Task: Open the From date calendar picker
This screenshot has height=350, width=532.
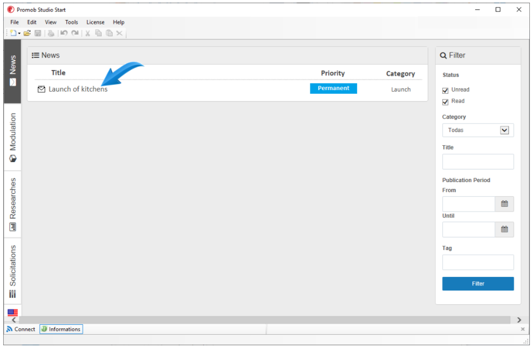Action: (x=505, y=204)
